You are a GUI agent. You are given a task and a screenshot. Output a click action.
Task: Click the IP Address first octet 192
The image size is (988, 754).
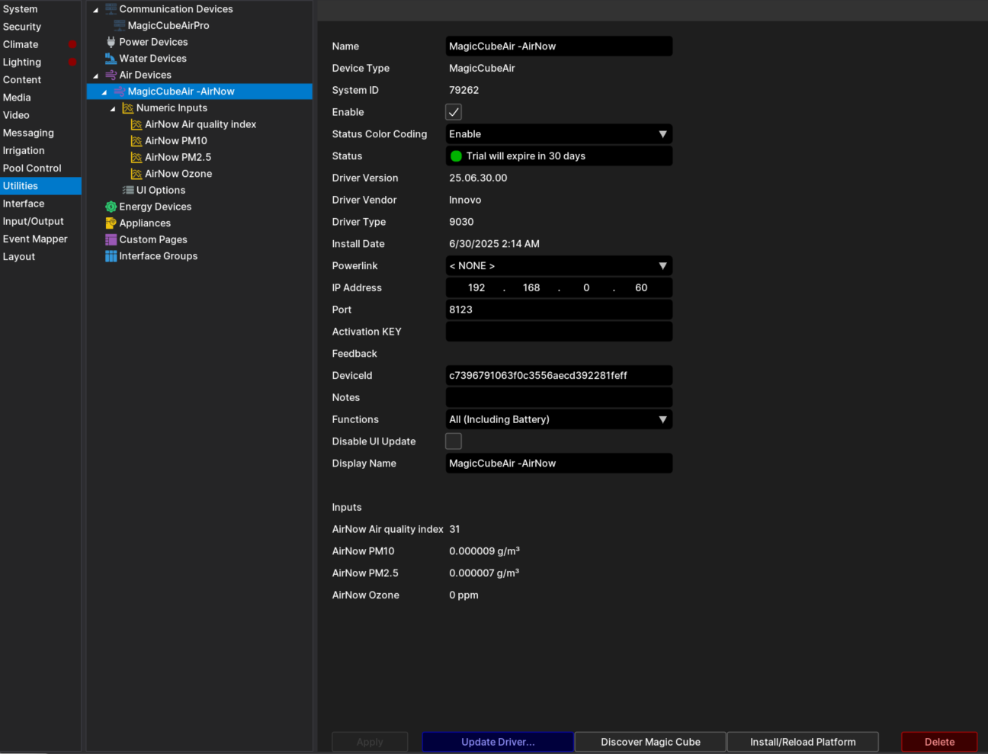[x=476, y=288]
